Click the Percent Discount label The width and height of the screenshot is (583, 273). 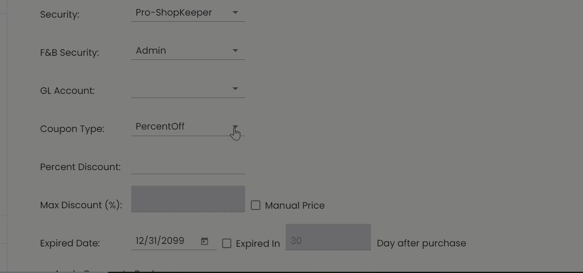coord(80,167)
